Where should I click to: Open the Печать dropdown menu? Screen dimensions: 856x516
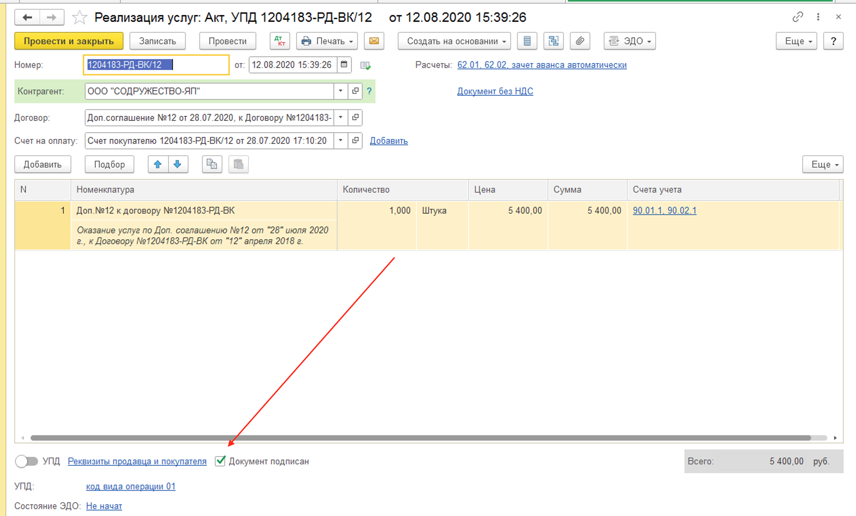click(x=327, y=41)
